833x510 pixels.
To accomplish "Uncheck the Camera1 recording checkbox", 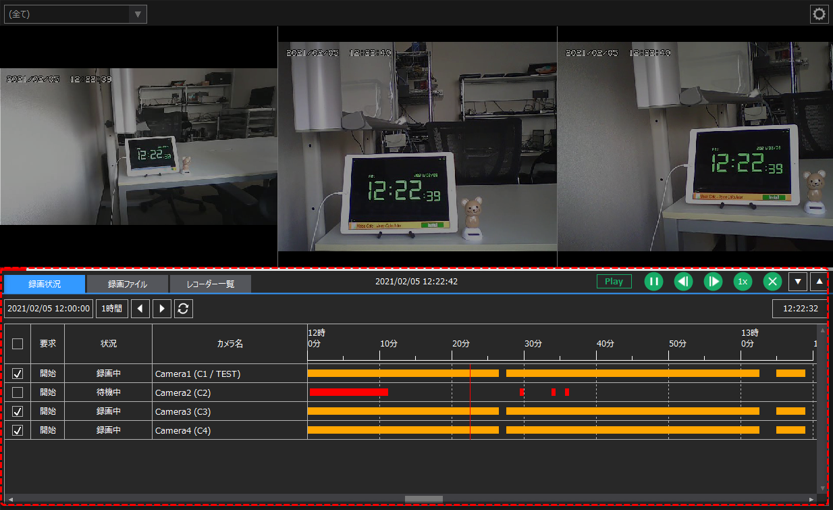I will 17,373.
